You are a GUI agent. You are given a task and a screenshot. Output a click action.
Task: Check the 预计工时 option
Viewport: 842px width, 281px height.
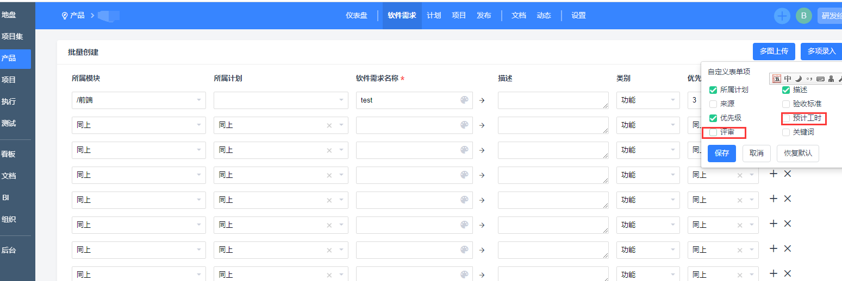[x=785, y=118]
